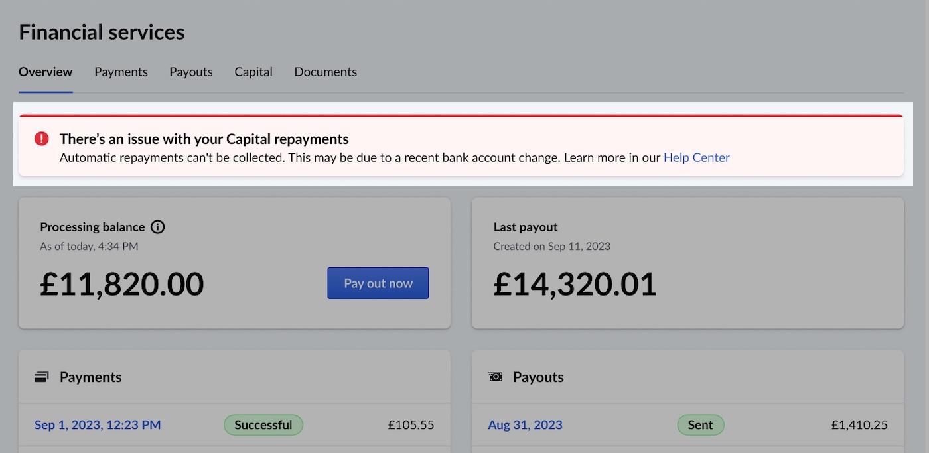Open the Aug 31, 2023 payout details

point(525,424)
